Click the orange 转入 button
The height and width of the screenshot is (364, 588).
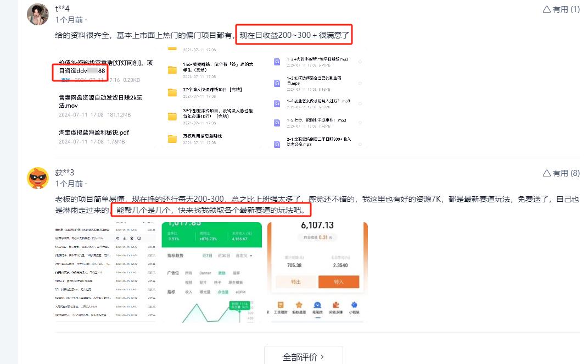click(x=339, y=282)
